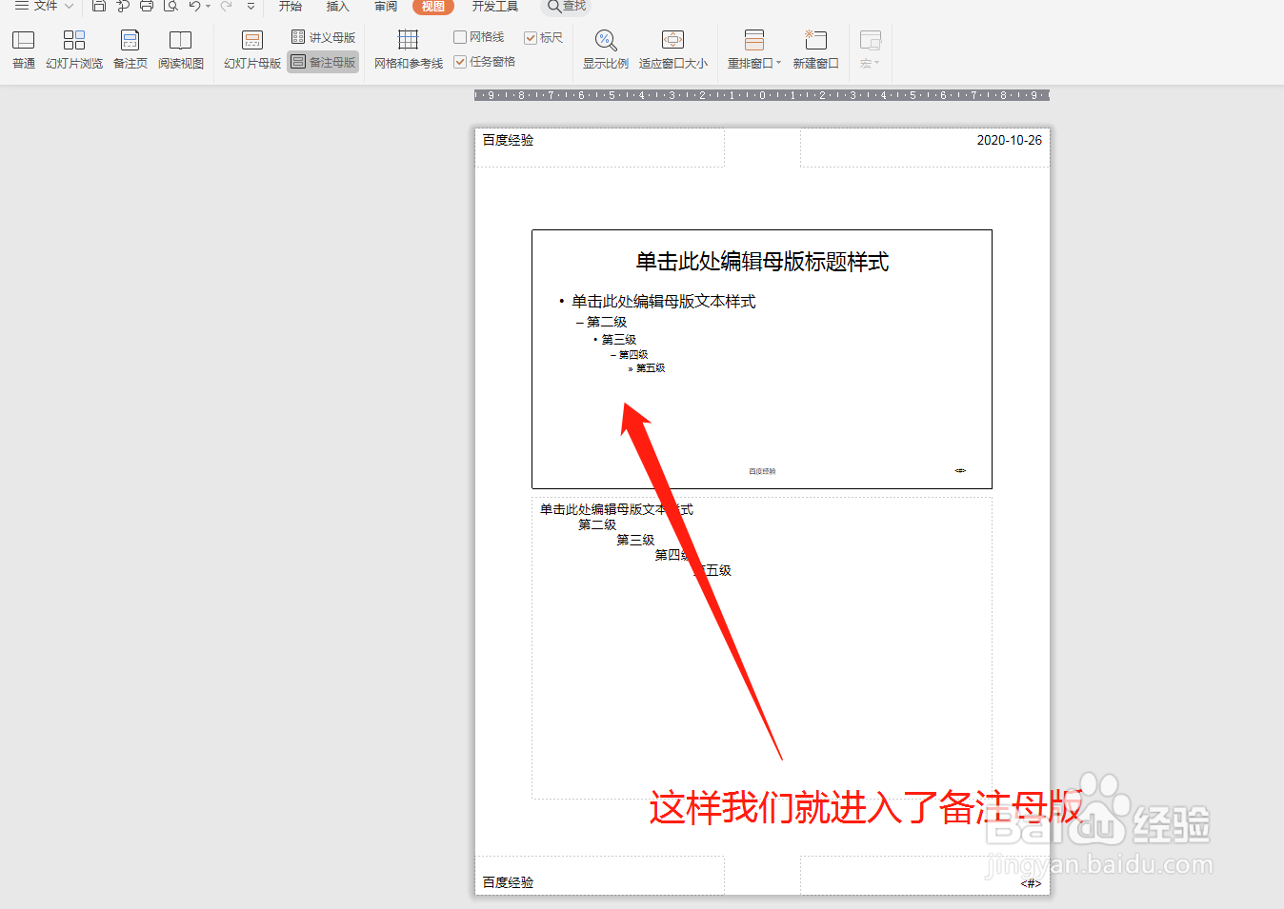This screenshot has height=909, width=1284.
Task: Click the horizontal ruler bar
Action: pyautogui.click(x=762, y=95)
